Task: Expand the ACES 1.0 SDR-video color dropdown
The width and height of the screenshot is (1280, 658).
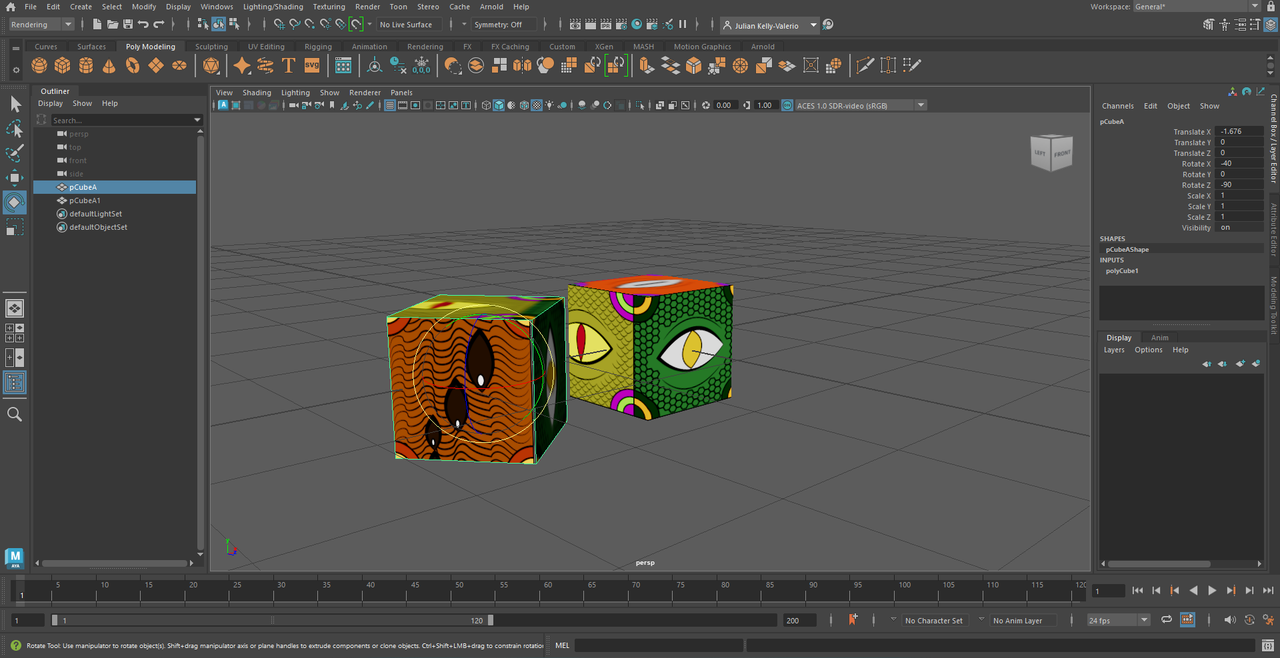Action: (x=921, y=105)
